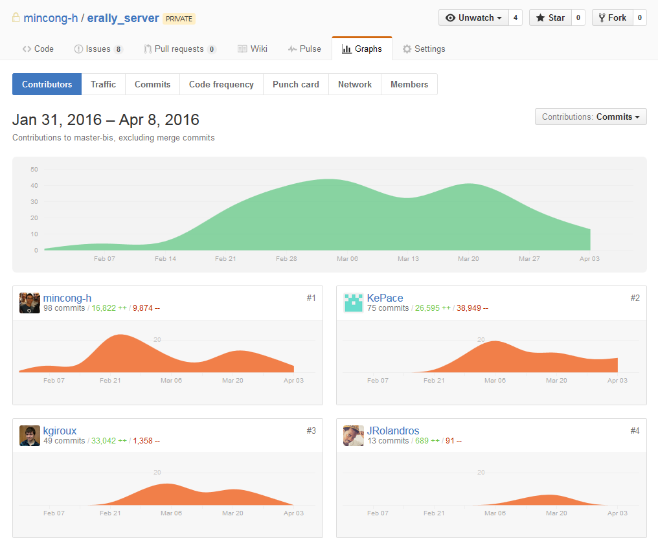Image resolution: width=658 pixels, height=549 pixels.
Task: Open the Issues tab
Action: (98, 49)
